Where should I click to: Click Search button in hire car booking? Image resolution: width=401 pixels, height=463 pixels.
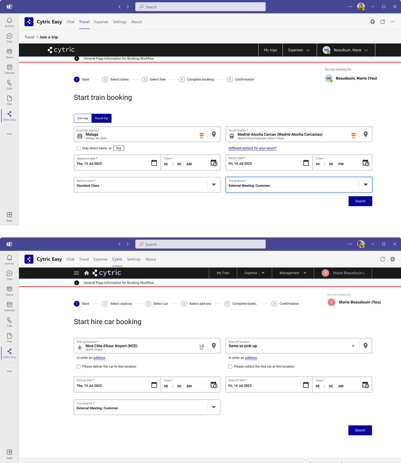pos(360,430)
